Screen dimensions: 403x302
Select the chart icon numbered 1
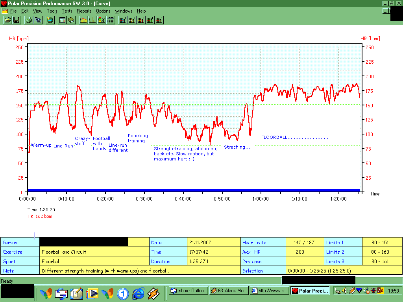[122, 20]
